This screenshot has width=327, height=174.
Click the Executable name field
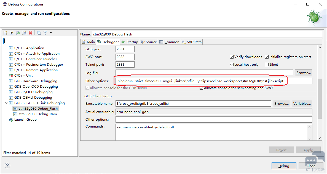click(193, 103)
